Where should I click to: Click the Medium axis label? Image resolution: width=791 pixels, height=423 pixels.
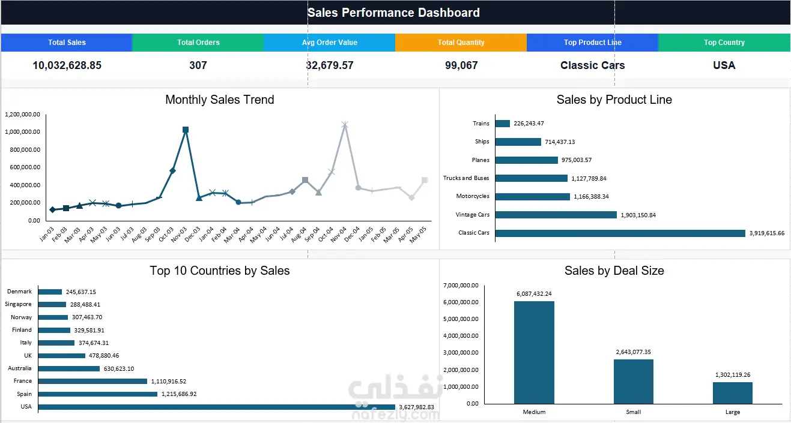[x=534, y=412]
